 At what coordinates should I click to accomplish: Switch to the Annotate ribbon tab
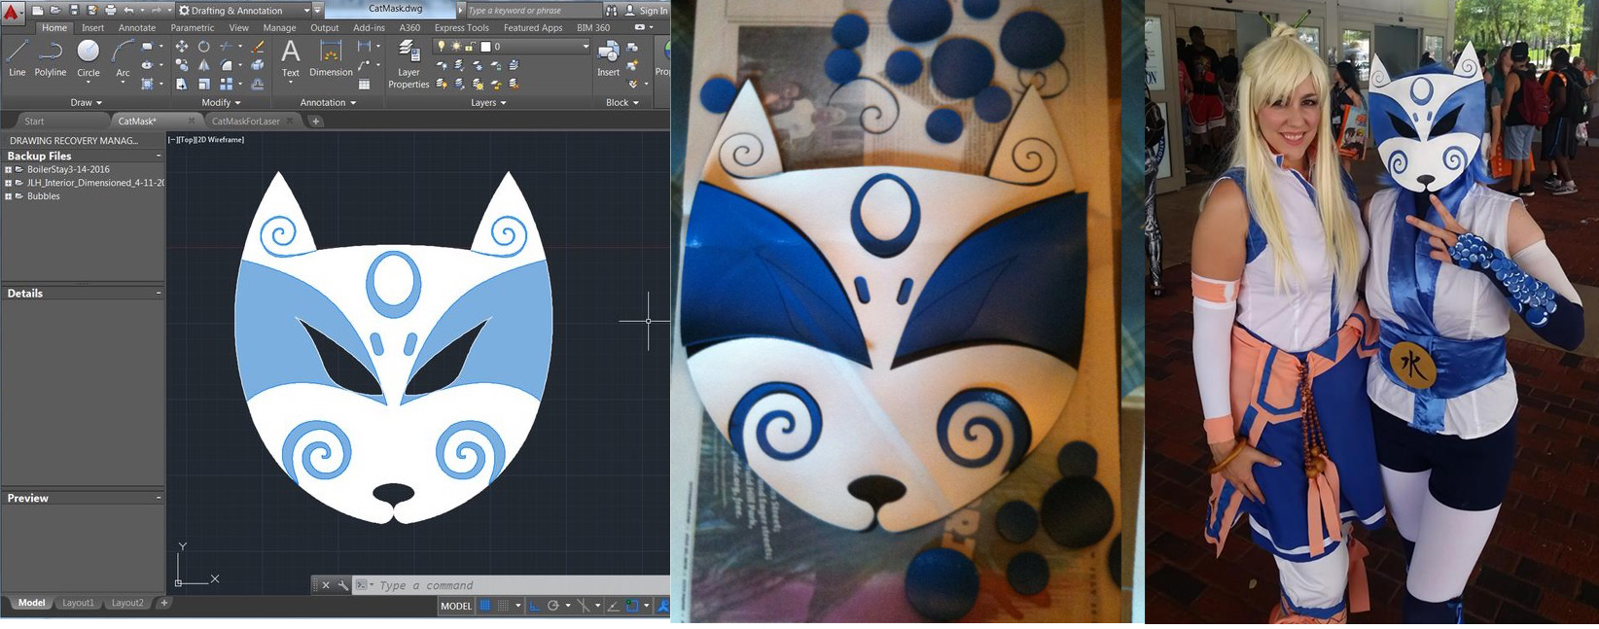coord(137,28)
